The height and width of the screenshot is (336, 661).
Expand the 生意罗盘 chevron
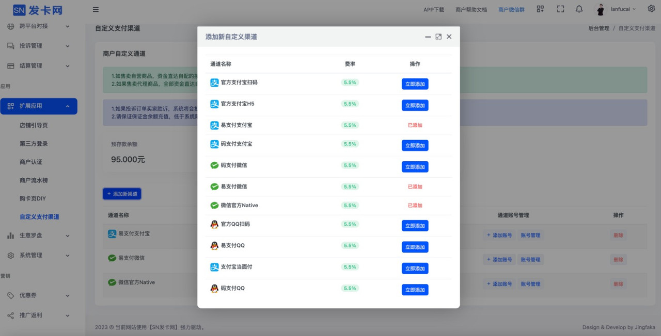pyautogui.click(x=68, y=236)
